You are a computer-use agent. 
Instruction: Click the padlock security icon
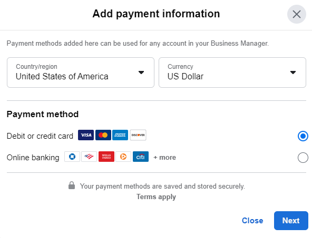coord(72,185)
